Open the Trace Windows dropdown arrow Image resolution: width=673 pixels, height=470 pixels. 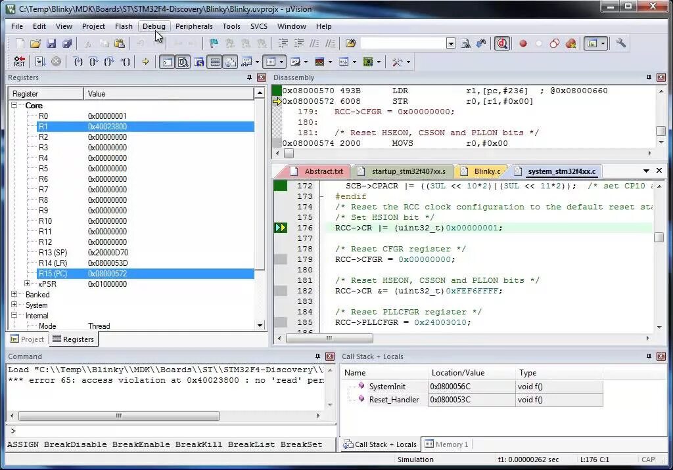pyautogui.click(x=354, y=62)
